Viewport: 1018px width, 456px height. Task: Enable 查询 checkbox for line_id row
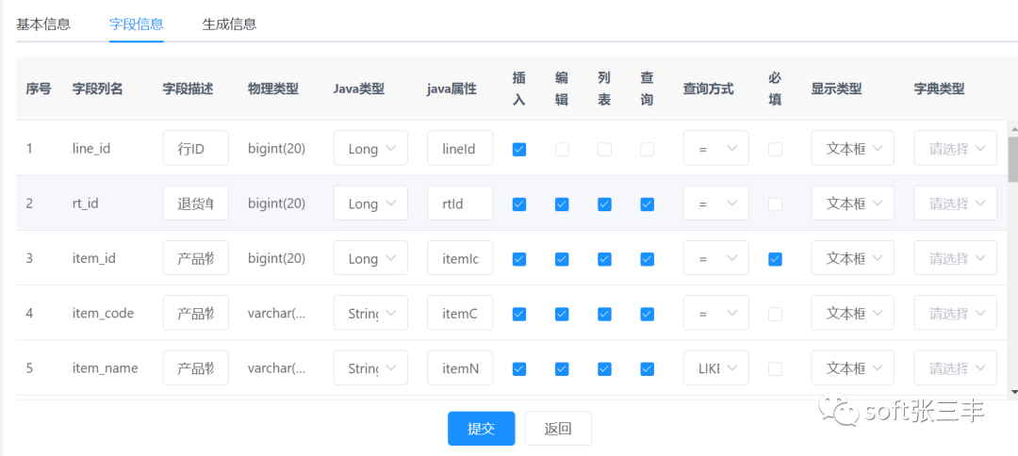647,149
